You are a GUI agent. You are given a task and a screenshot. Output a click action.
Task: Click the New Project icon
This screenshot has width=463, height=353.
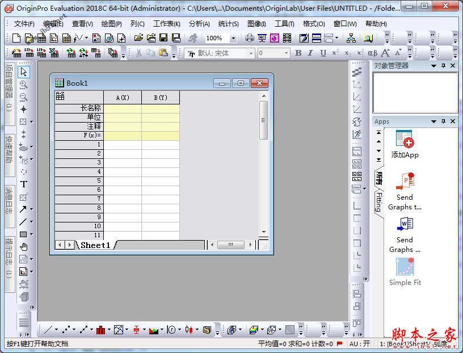click(16, 38)
